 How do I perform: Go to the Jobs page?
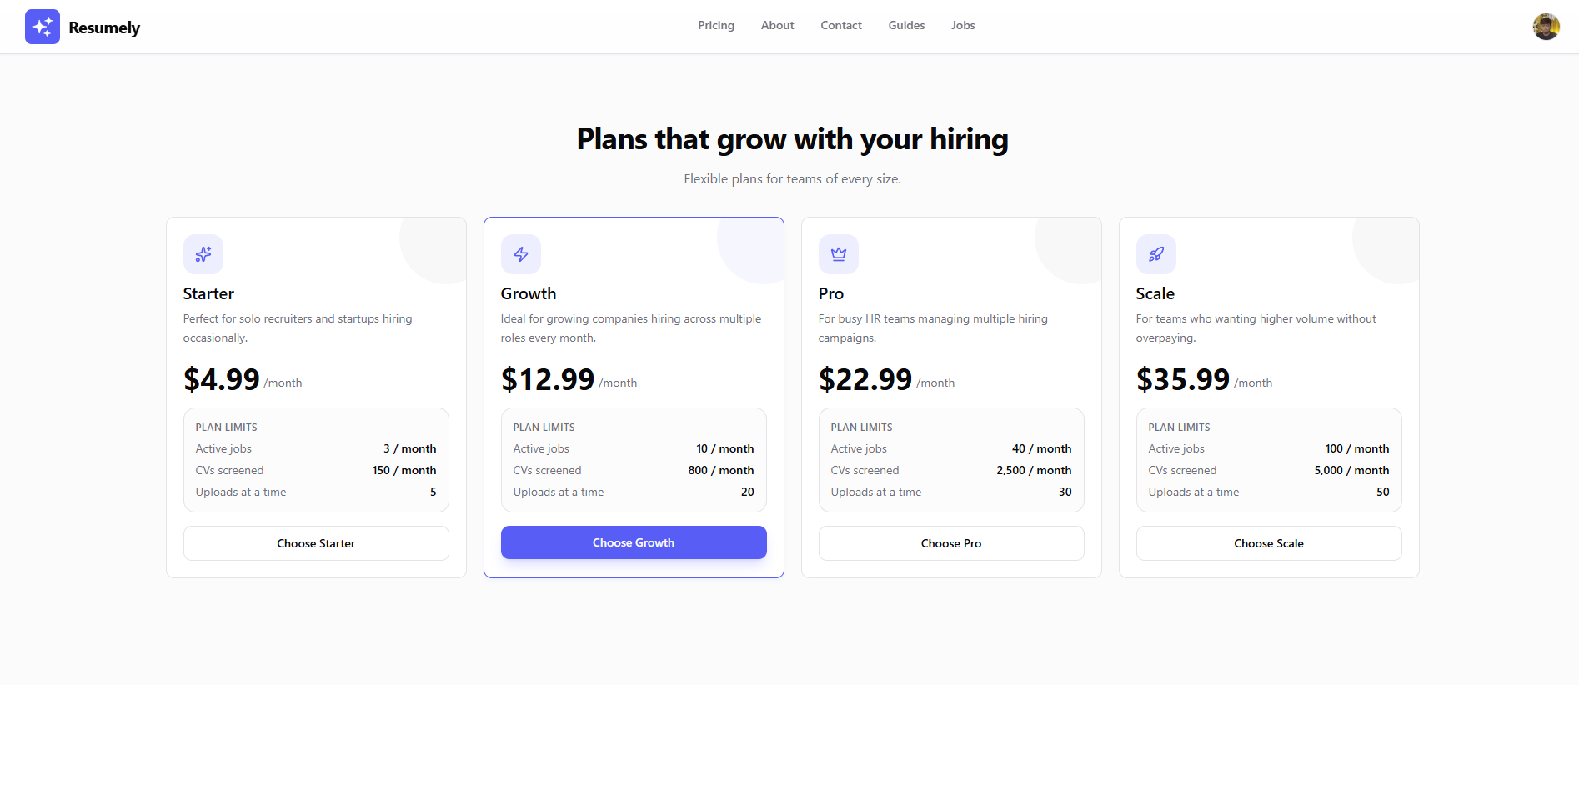963,25
